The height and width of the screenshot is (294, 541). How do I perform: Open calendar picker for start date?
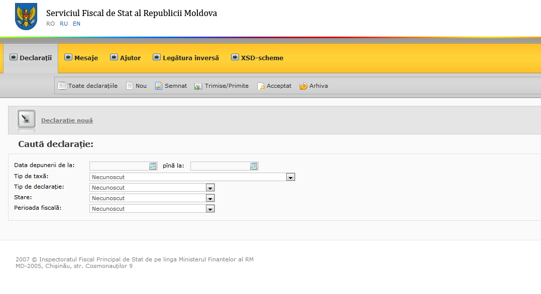pyautogui.click(x=153, y=166)
